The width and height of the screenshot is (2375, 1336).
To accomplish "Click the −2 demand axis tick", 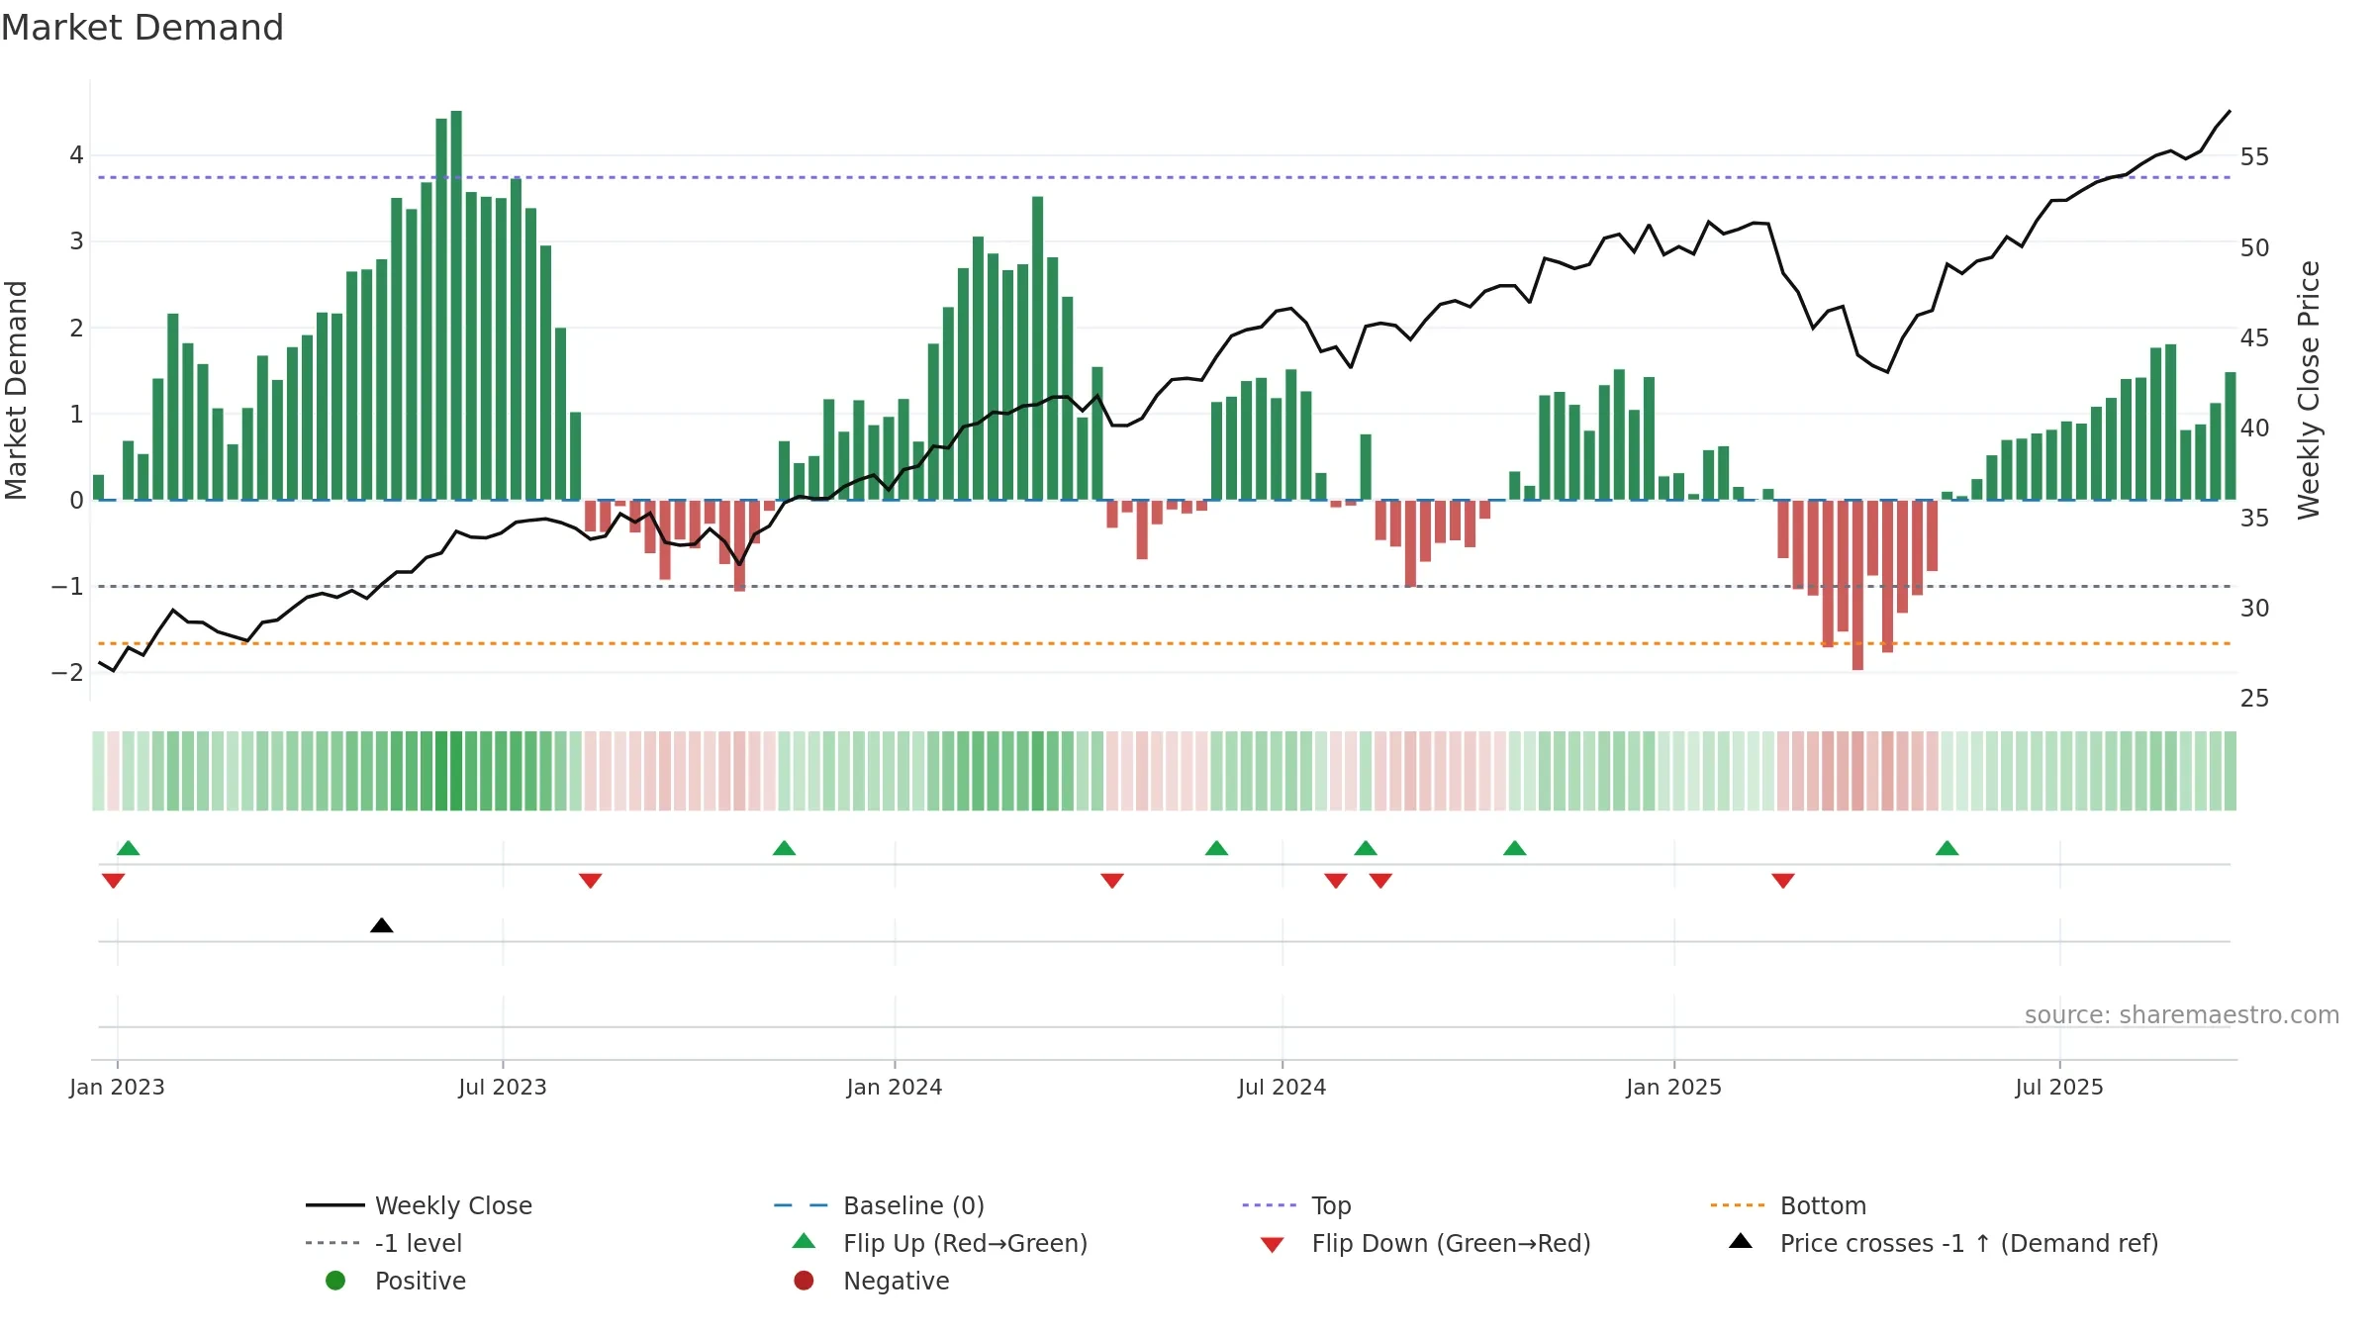I will pyautogui.click(x=67, y=673).
